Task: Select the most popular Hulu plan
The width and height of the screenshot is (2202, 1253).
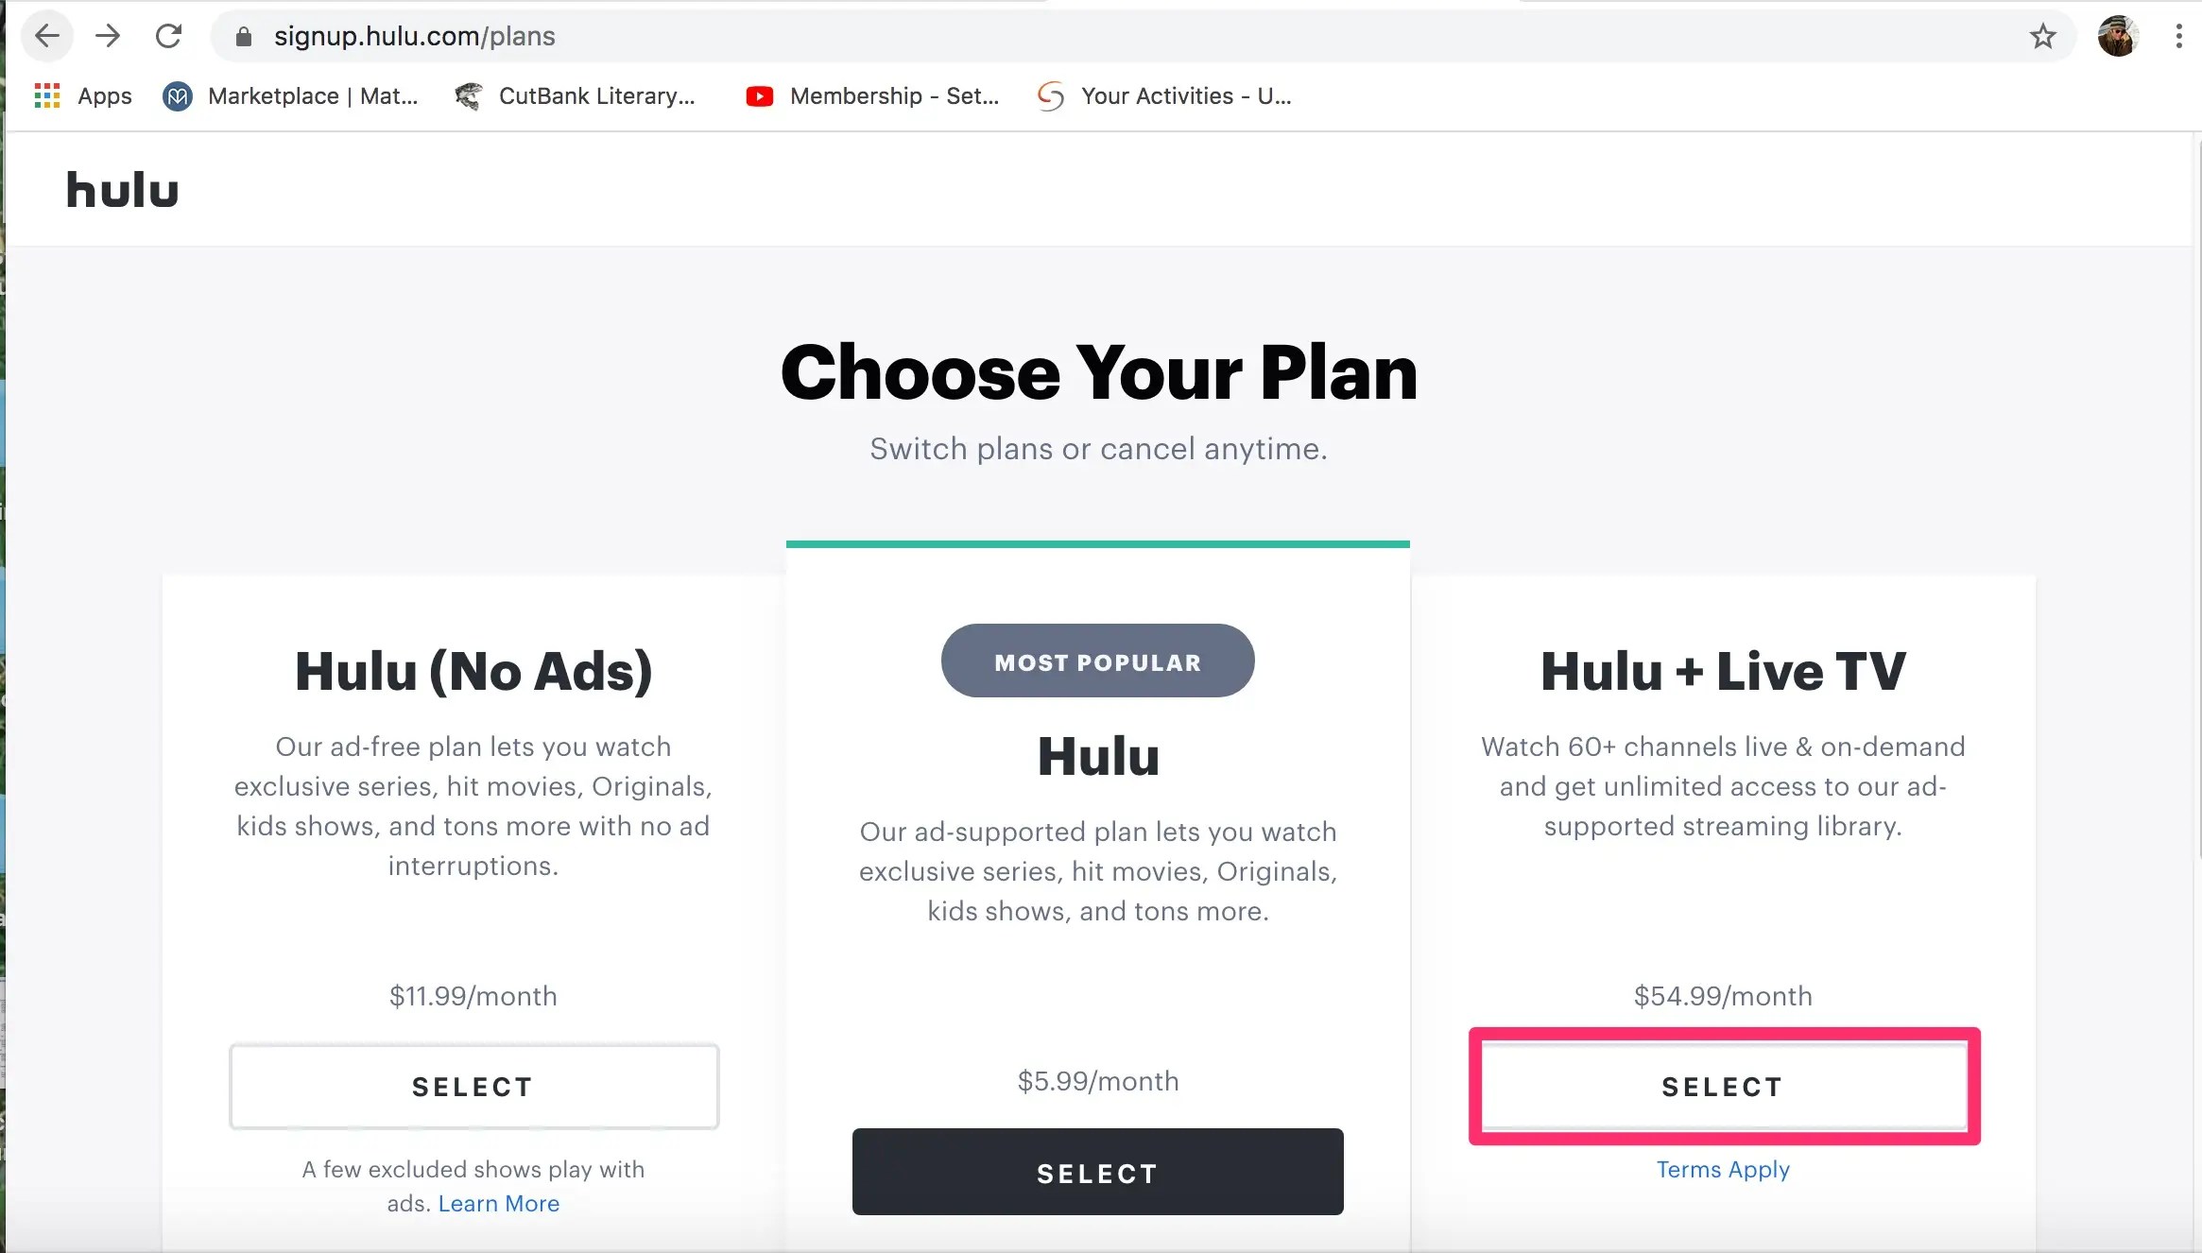Action: 1097,1173
